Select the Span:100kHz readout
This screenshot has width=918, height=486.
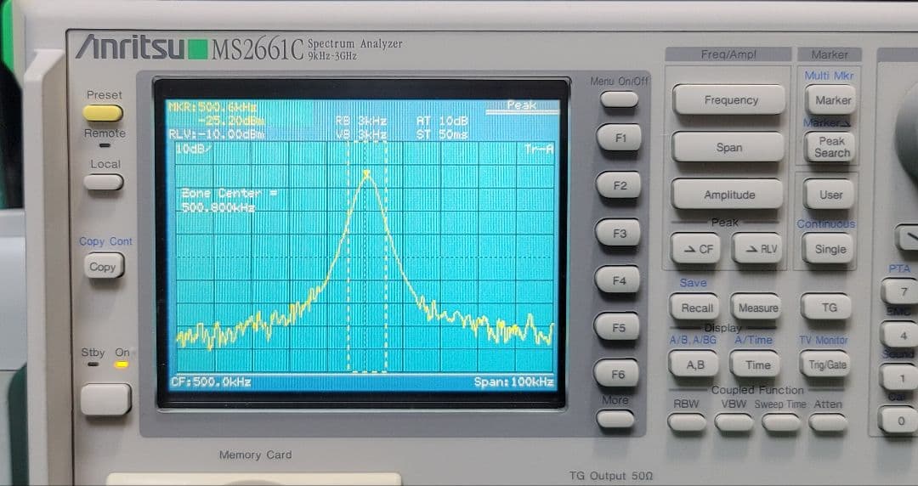513,381
